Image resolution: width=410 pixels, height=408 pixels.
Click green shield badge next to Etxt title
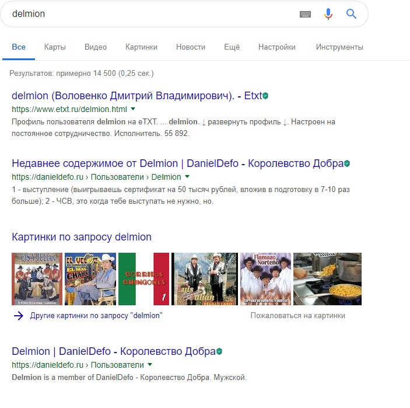[x=265, y=96]
